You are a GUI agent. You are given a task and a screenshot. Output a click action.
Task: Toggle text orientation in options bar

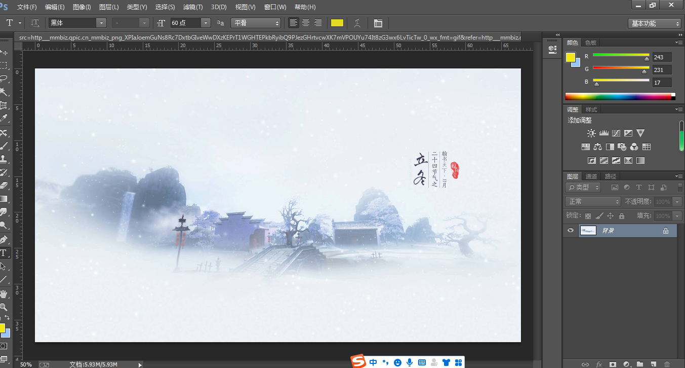(x=35, y=23)
